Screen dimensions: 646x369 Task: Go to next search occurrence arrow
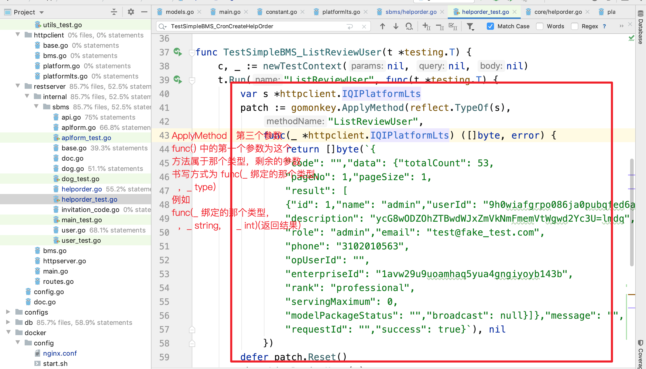click(x=396, y=26)
